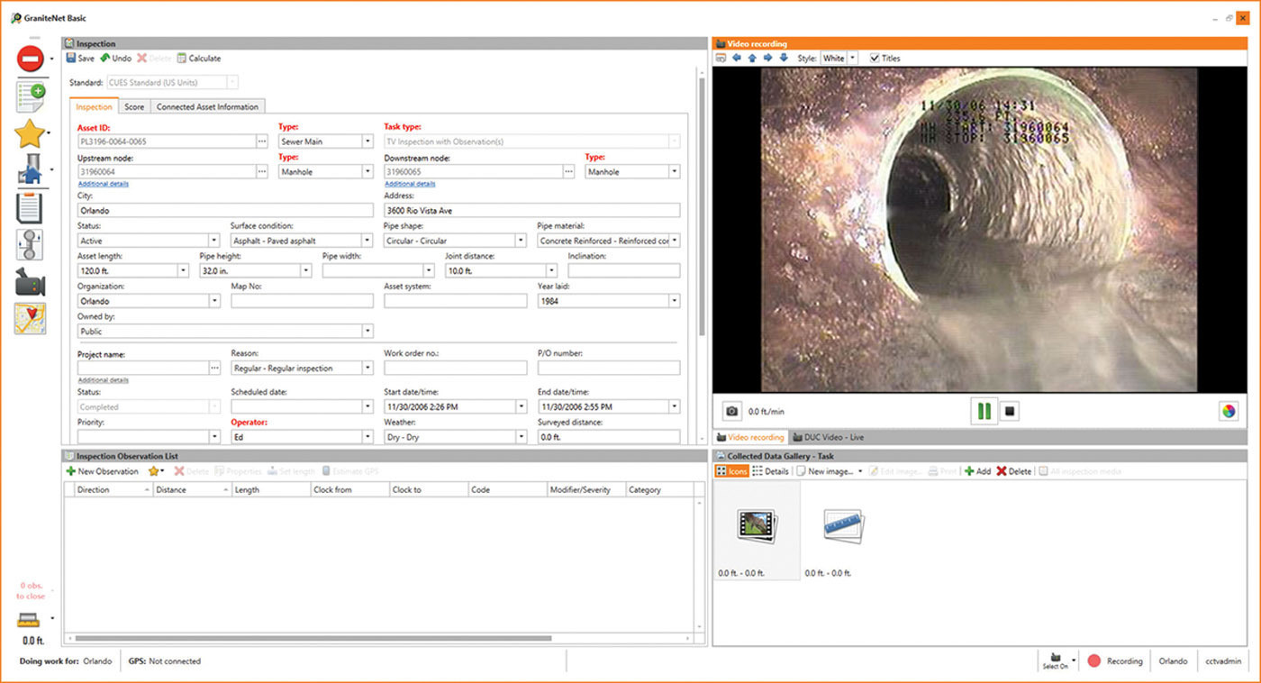Pause video playback below the camera feed
This screenshot has height=683, width=1261.
pyautogui.click(x=984, y=410)
